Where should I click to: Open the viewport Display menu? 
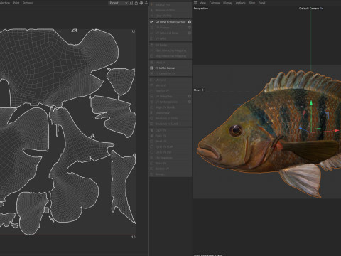pos(227,3)
